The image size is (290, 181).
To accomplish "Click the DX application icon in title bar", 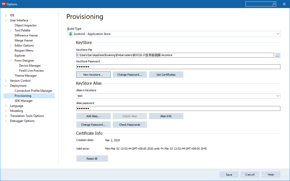I will pyautogui.click(x=4, y=4).
